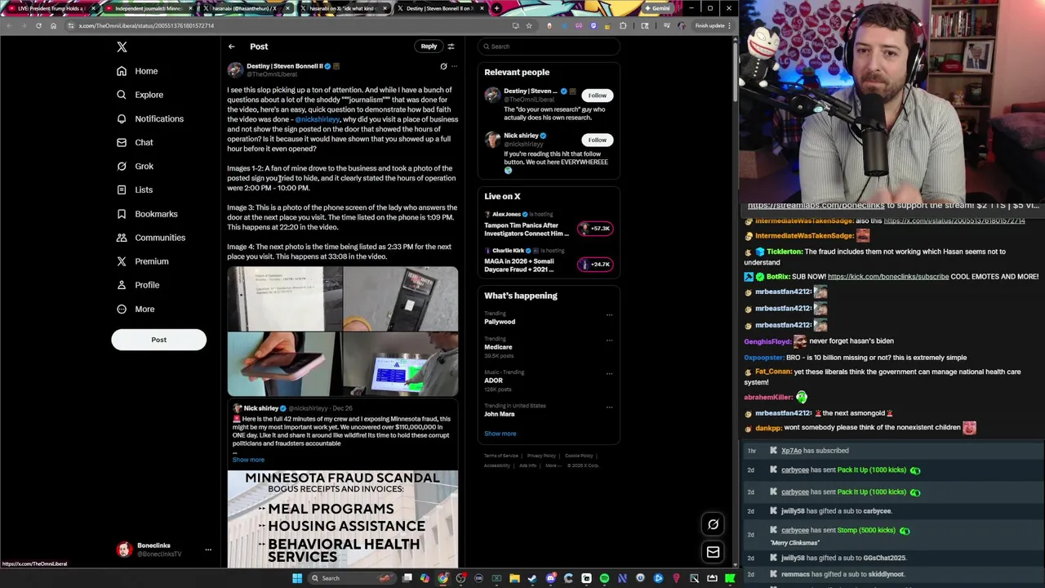Open Bookmarks in X sidebar
This screenshot has width=1045, height=588.
pos(147,214)
